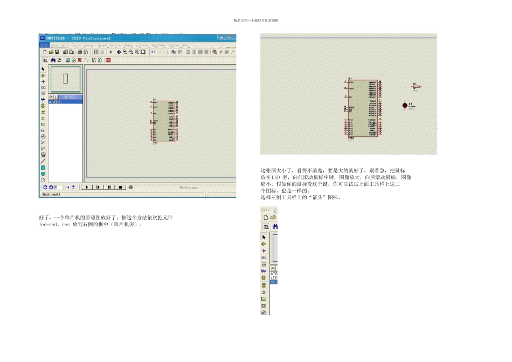Toggle vertical mirror arrow icon

[73, 187]
